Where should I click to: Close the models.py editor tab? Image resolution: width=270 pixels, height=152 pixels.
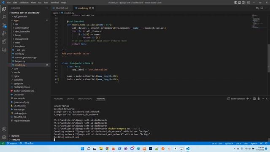point(93,8)
